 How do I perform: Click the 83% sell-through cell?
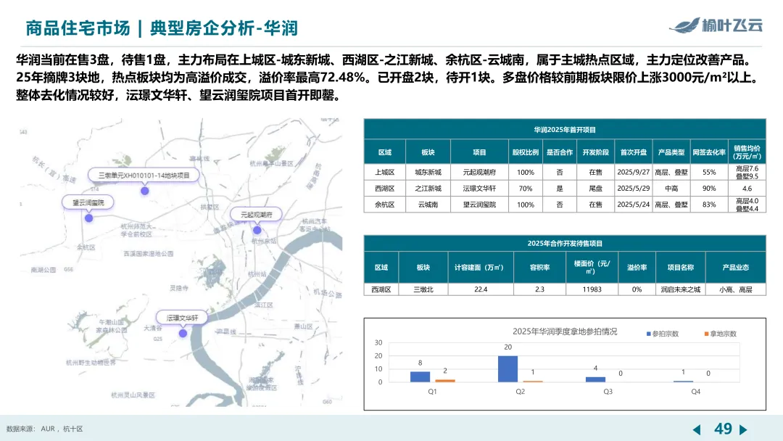click(709, 205)
